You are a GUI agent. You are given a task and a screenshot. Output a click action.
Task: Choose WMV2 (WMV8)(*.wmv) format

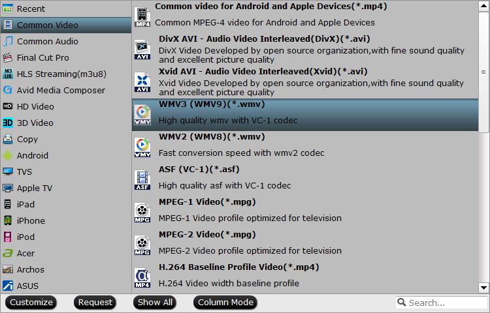pyautogui.click(x=305, y=147)
